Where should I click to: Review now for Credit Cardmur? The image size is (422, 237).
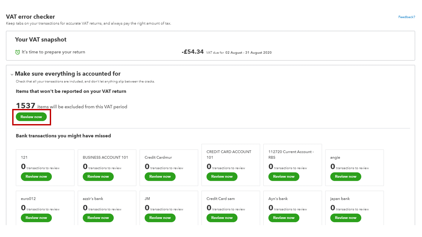(x=160, y=176)
